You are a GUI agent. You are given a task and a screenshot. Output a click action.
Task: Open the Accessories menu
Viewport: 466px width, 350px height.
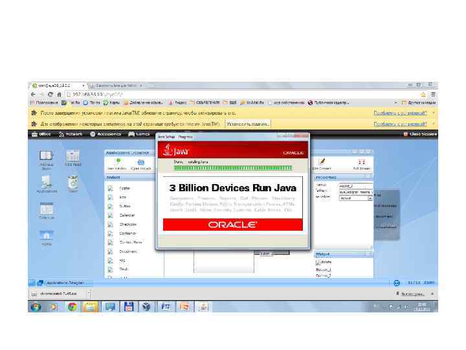point(105,134)
